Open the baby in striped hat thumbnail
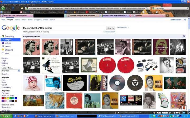Image resolution: width=190 pixels, height=118 pixels. 33,83
